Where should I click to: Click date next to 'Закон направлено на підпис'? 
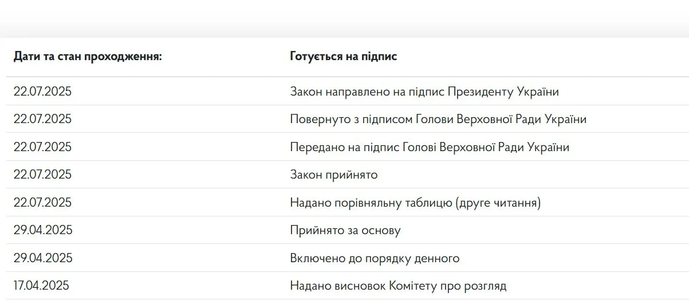(x=43, y=92)
